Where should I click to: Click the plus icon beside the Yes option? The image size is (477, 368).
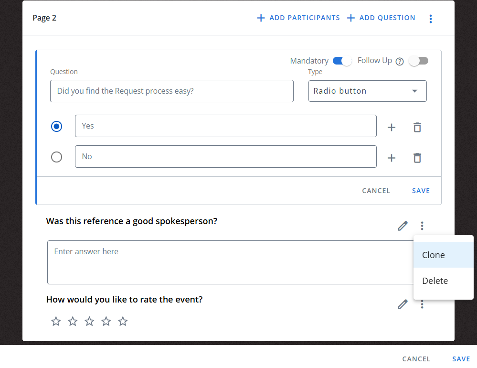point(392,127)
